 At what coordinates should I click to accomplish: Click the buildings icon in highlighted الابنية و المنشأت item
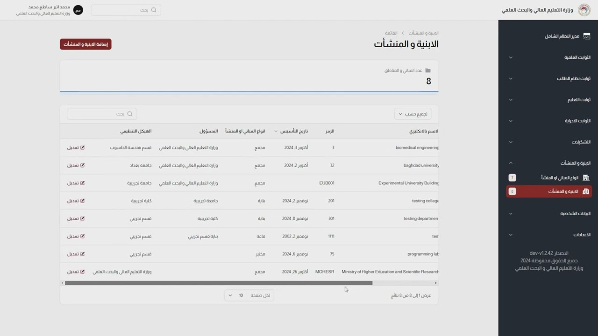[586, 191]
